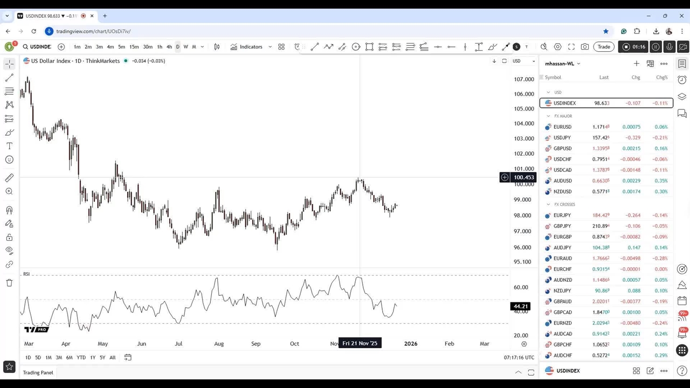This screenshot has width=690, height=388.
Task: Enter fullscreen chart mode
Action: pos(571,47)
